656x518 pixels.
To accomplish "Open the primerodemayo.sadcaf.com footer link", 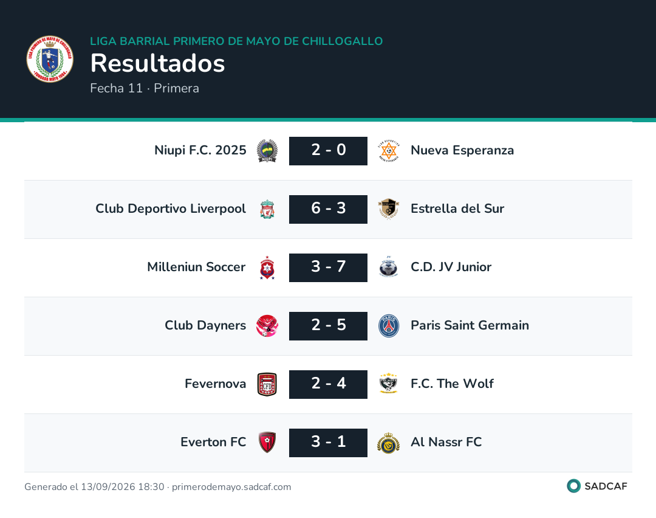I will point(231,486).
